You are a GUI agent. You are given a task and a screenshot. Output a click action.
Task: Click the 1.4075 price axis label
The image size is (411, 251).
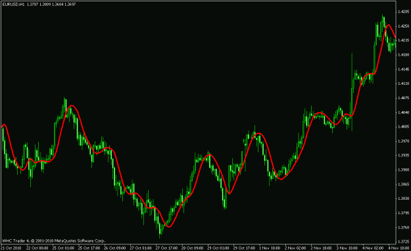pos(403,98)
